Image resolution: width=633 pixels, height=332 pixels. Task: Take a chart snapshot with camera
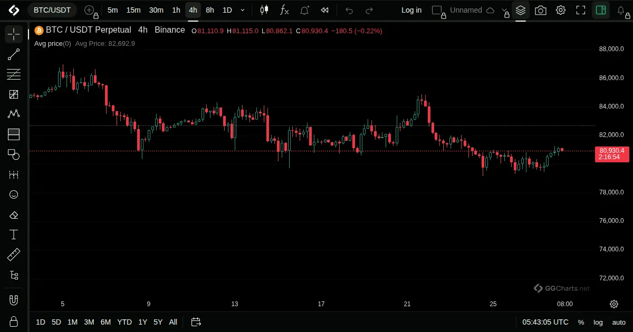pyautogui.click(x=541, y=10)
